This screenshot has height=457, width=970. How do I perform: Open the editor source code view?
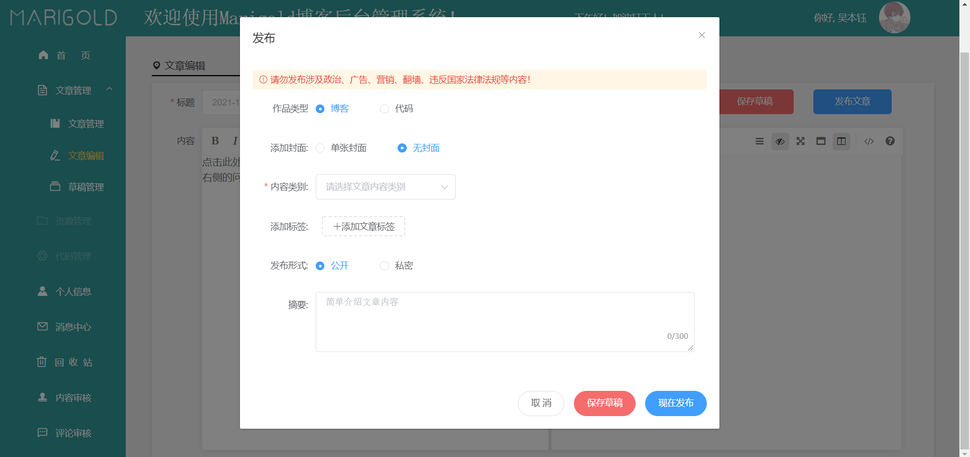pos(869,141)
